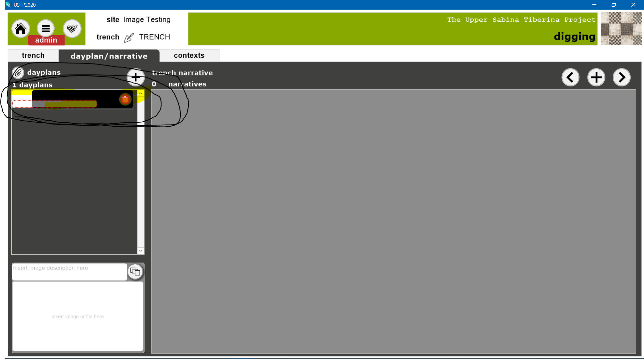644x359 pixels.
Task: Go to previous trench narrative
Action: [570, 77]
